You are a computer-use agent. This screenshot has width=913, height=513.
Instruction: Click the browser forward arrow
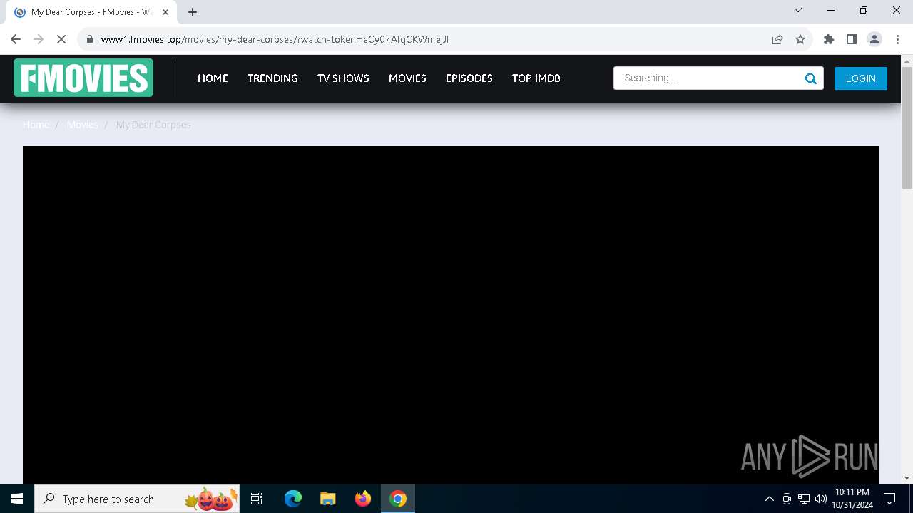click(x=39, y=39)
